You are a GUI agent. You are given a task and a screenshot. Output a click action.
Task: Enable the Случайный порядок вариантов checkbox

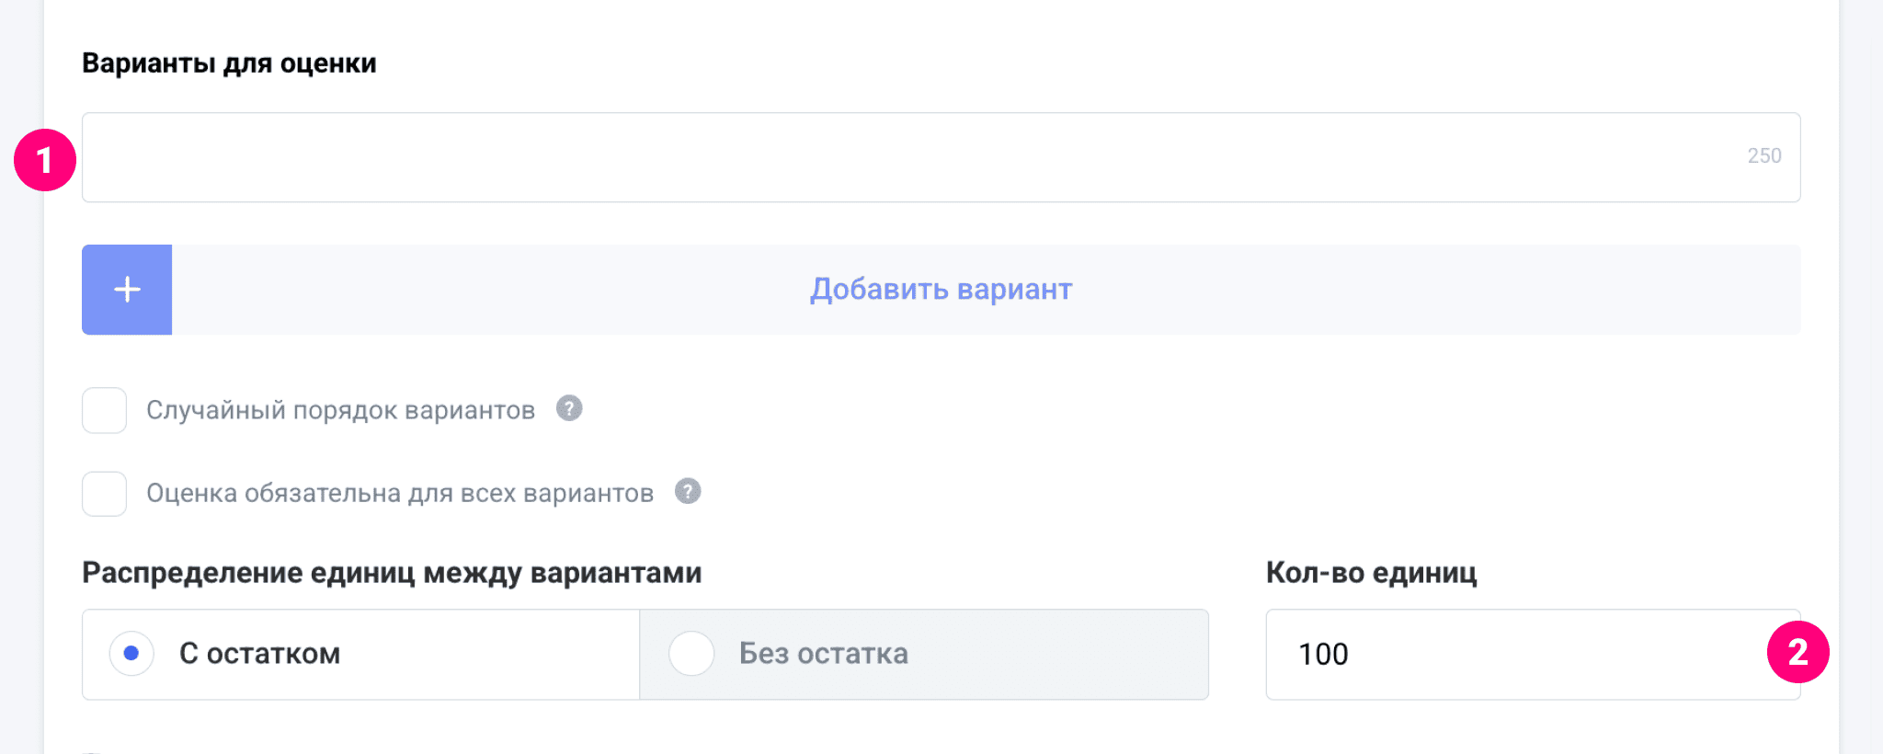tap(104, 410)
